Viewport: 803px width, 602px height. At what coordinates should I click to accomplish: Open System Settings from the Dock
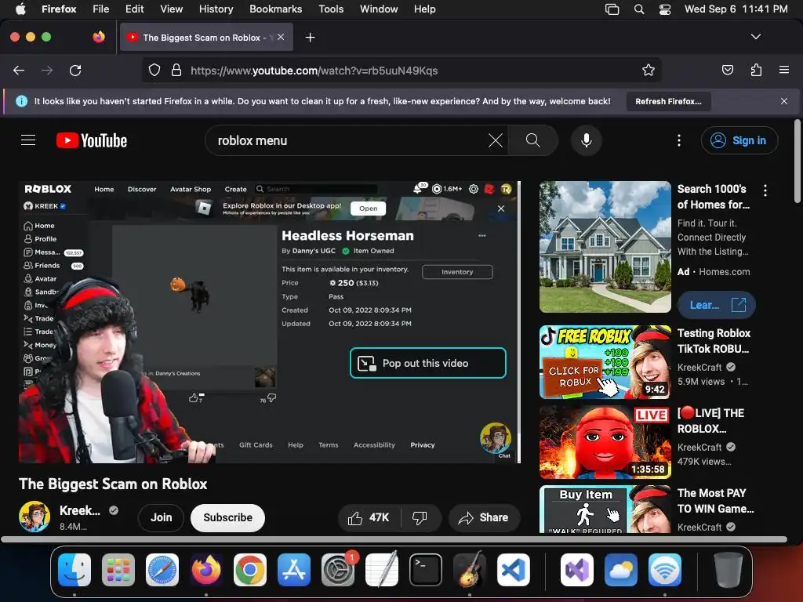(x=338, y=570)
